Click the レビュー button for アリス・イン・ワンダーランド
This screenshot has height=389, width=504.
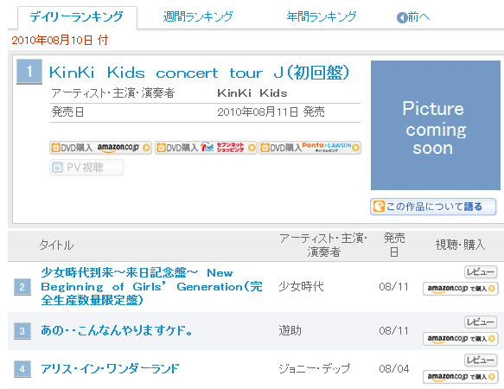pos(481,360)
